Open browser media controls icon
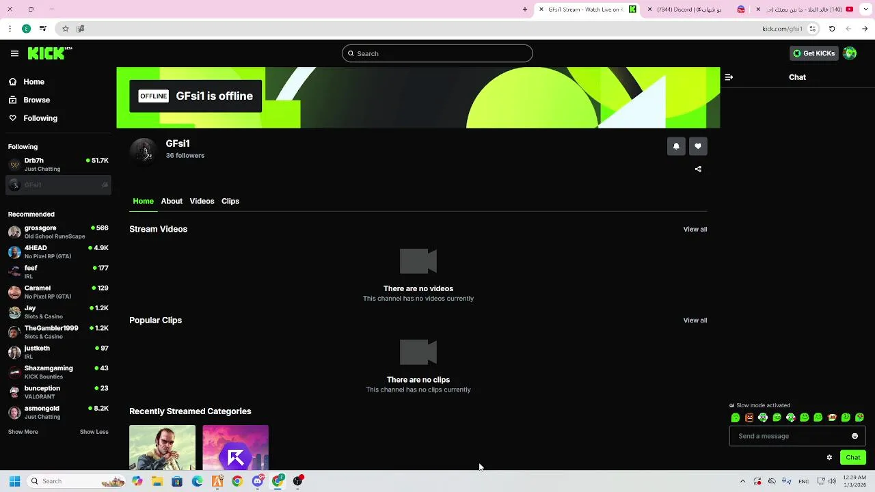875x492 pixels. [x=42, y=29]
